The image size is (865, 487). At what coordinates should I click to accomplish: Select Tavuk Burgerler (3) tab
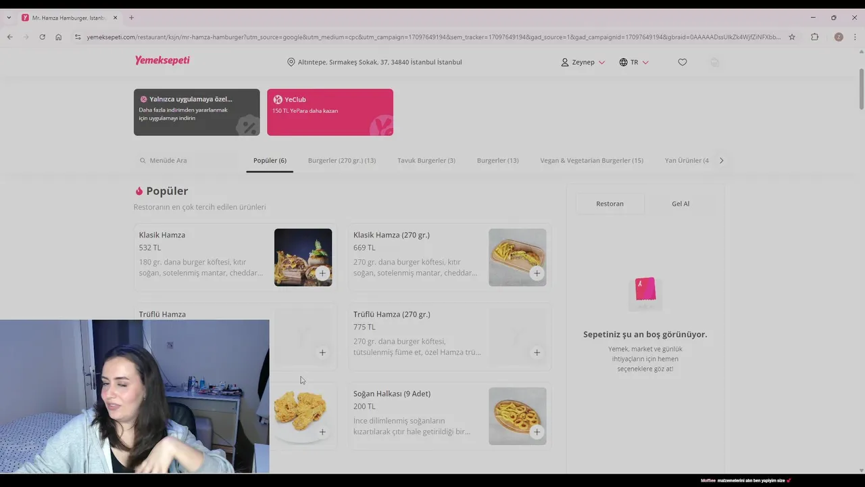point(426,160)
